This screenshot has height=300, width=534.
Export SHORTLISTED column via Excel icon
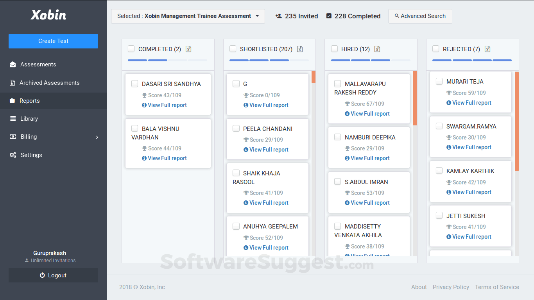tap(300, 49)
